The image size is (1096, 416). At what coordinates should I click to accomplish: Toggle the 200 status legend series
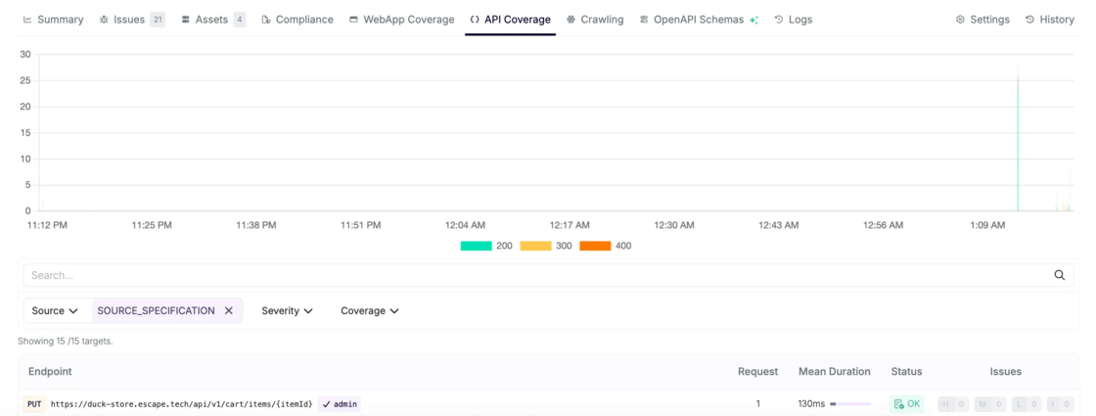(x=486, y=246)
